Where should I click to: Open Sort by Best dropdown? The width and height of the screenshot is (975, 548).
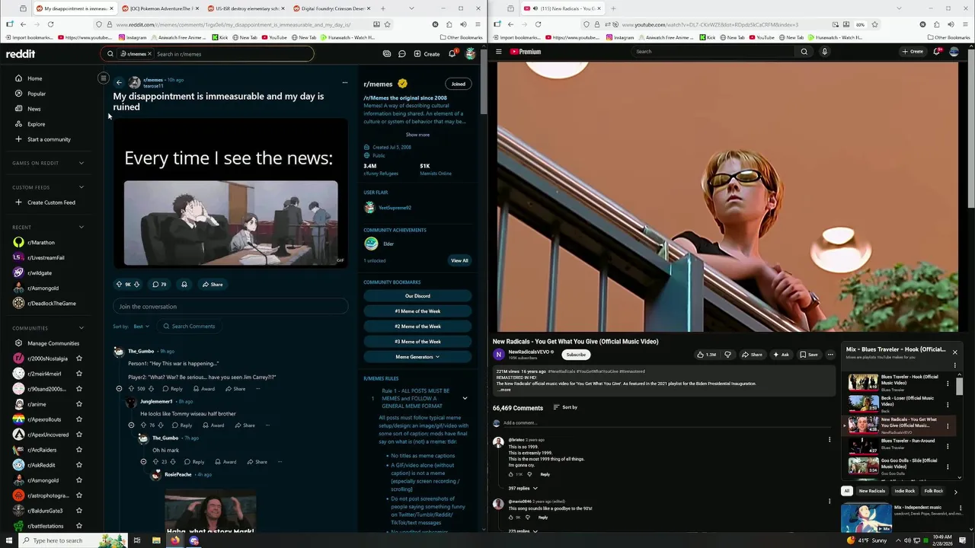(x=141, y=327)
